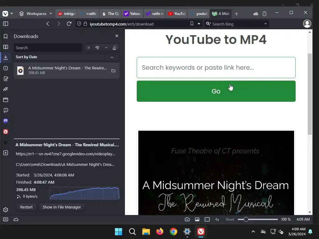Image resolution: width=319 pixels, height=239 pixels.
Task: Open the Notes panel
Action: point(6,79)
